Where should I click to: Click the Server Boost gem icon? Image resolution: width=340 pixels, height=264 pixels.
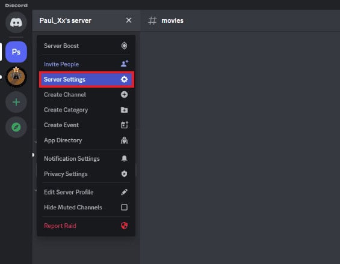coord(124,46)
